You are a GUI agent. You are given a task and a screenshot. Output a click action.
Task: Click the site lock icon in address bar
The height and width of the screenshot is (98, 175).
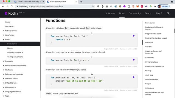[x=17, y=7]
